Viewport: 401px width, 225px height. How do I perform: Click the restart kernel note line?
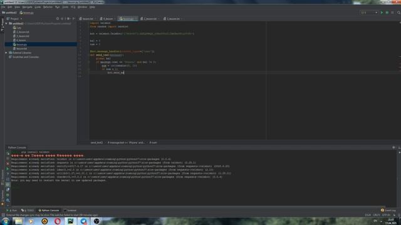(59, 181)
